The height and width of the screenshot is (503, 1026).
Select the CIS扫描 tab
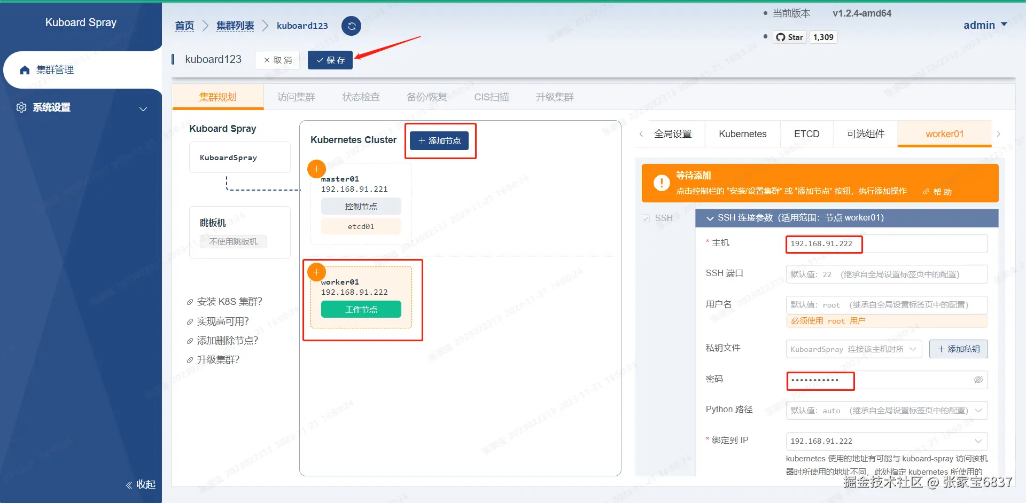pyautogui.click(x=491, y=97)
